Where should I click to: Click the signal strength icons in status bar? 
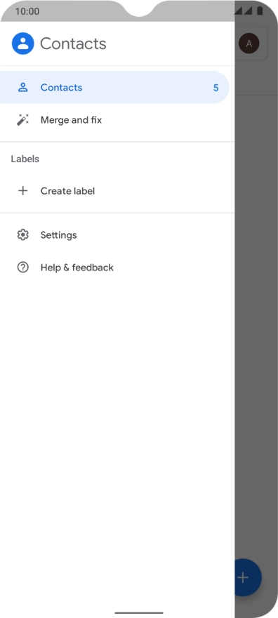[243, 11]
